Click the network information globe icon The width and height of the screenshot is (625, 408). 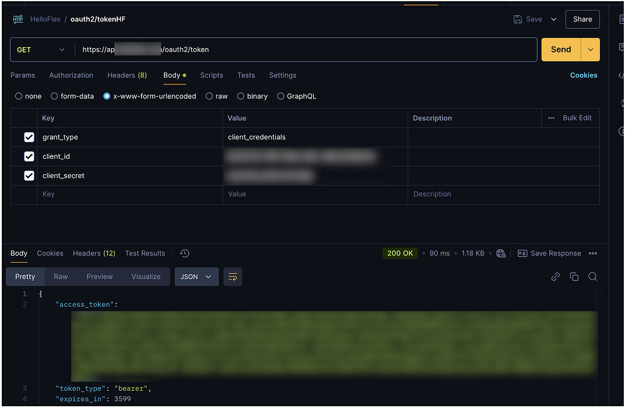[x=501, y=253]
